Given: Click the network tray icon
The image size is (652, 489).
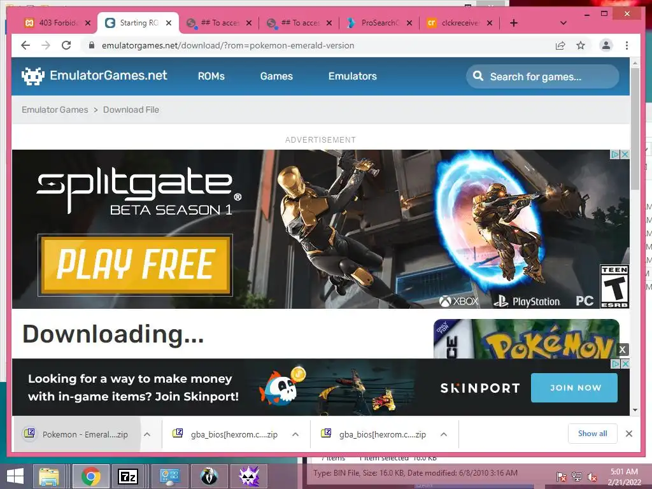Looking at the screenshot, I should [577, 477].
